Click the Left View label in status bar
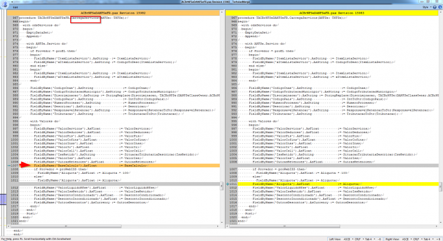 click(x=335, y=239)
